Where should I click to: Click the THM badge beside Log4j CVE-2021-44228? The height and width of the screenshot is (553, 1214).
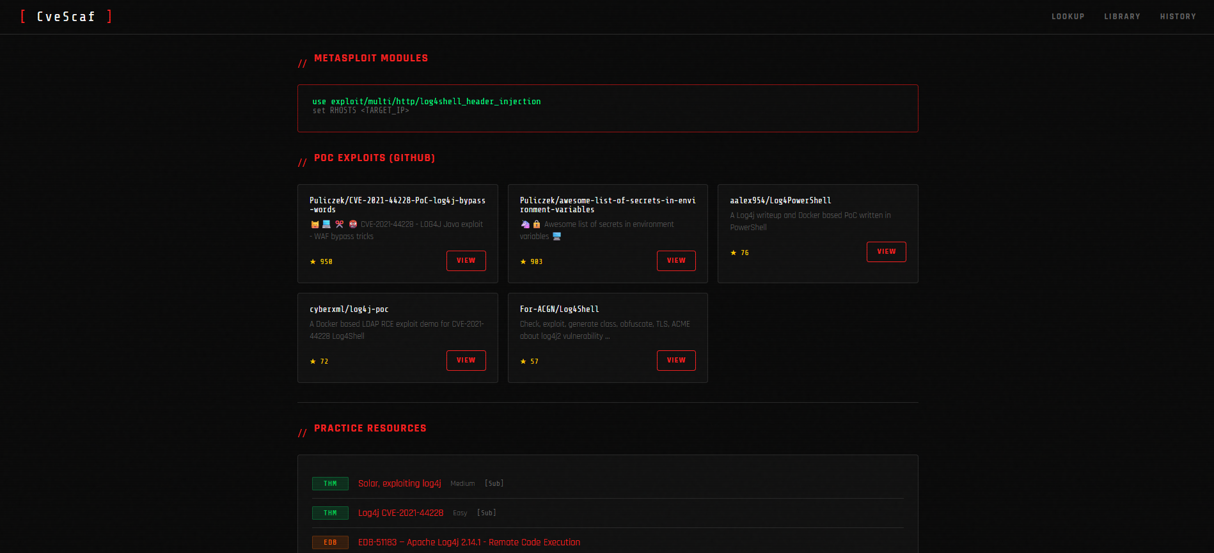[330, 513]
